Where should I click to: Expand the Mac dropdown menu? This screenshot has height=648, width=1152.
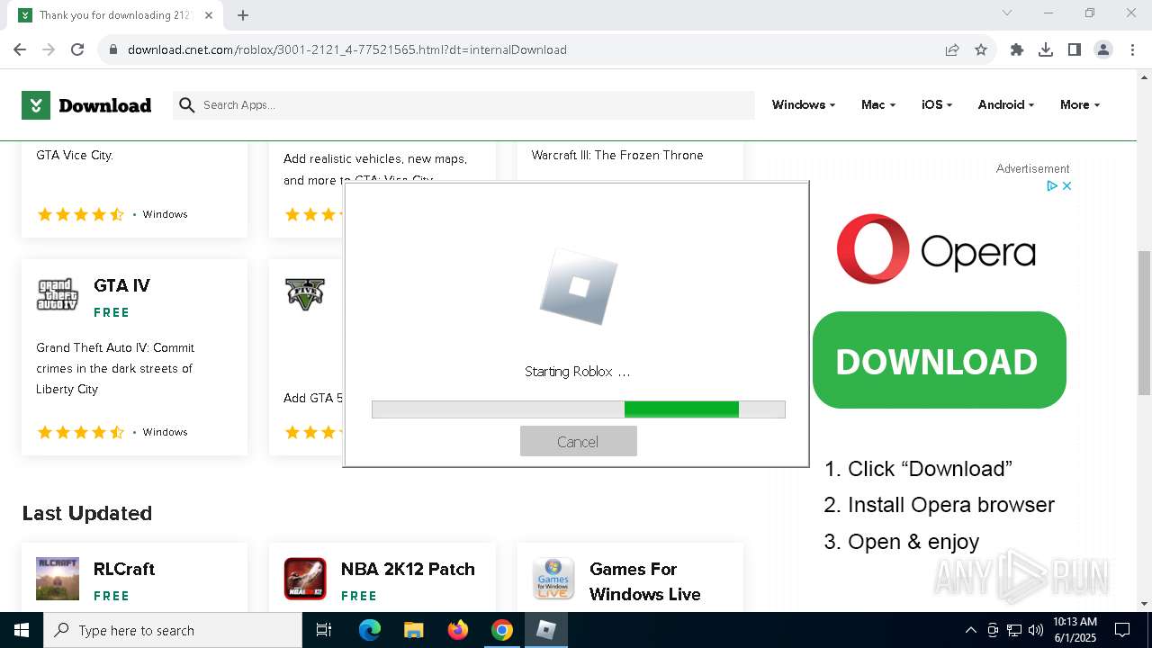tap(877, 105)
